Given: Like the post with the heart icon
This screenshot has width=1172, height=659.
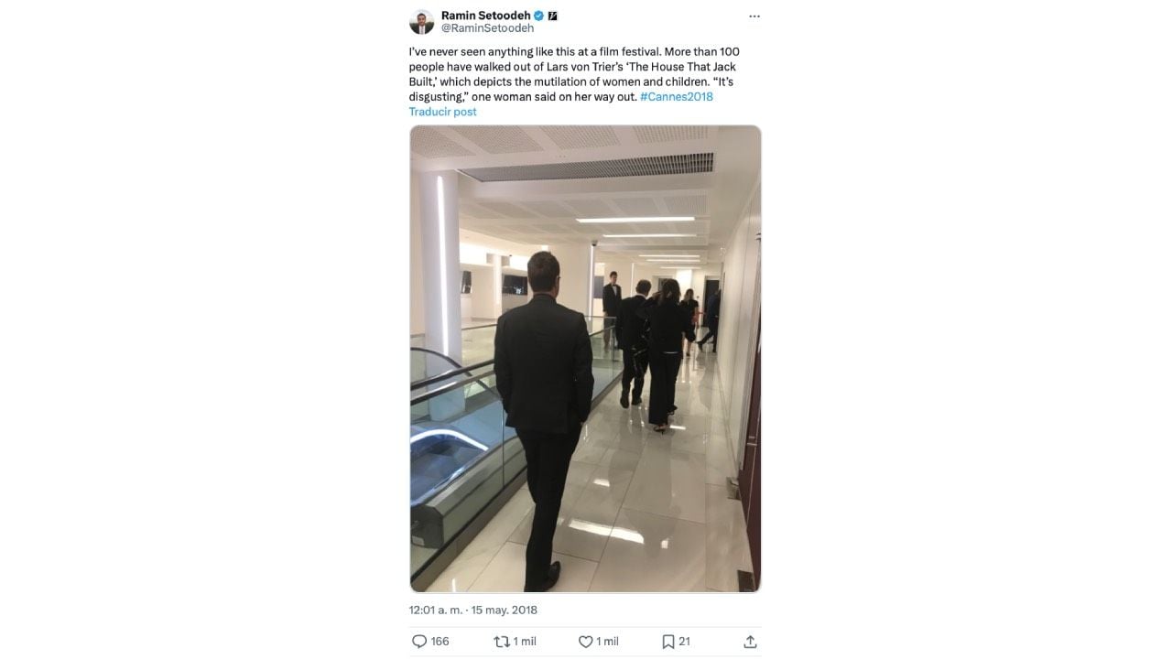Looking at the screenshot, I should pos(585,642).
